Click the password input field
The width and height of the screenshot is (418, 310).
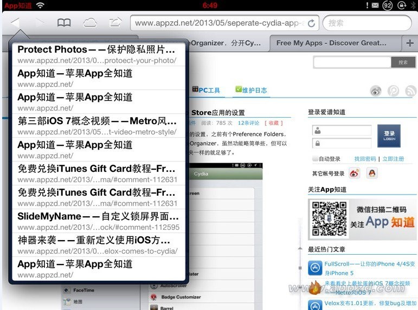tap(342, 143)
